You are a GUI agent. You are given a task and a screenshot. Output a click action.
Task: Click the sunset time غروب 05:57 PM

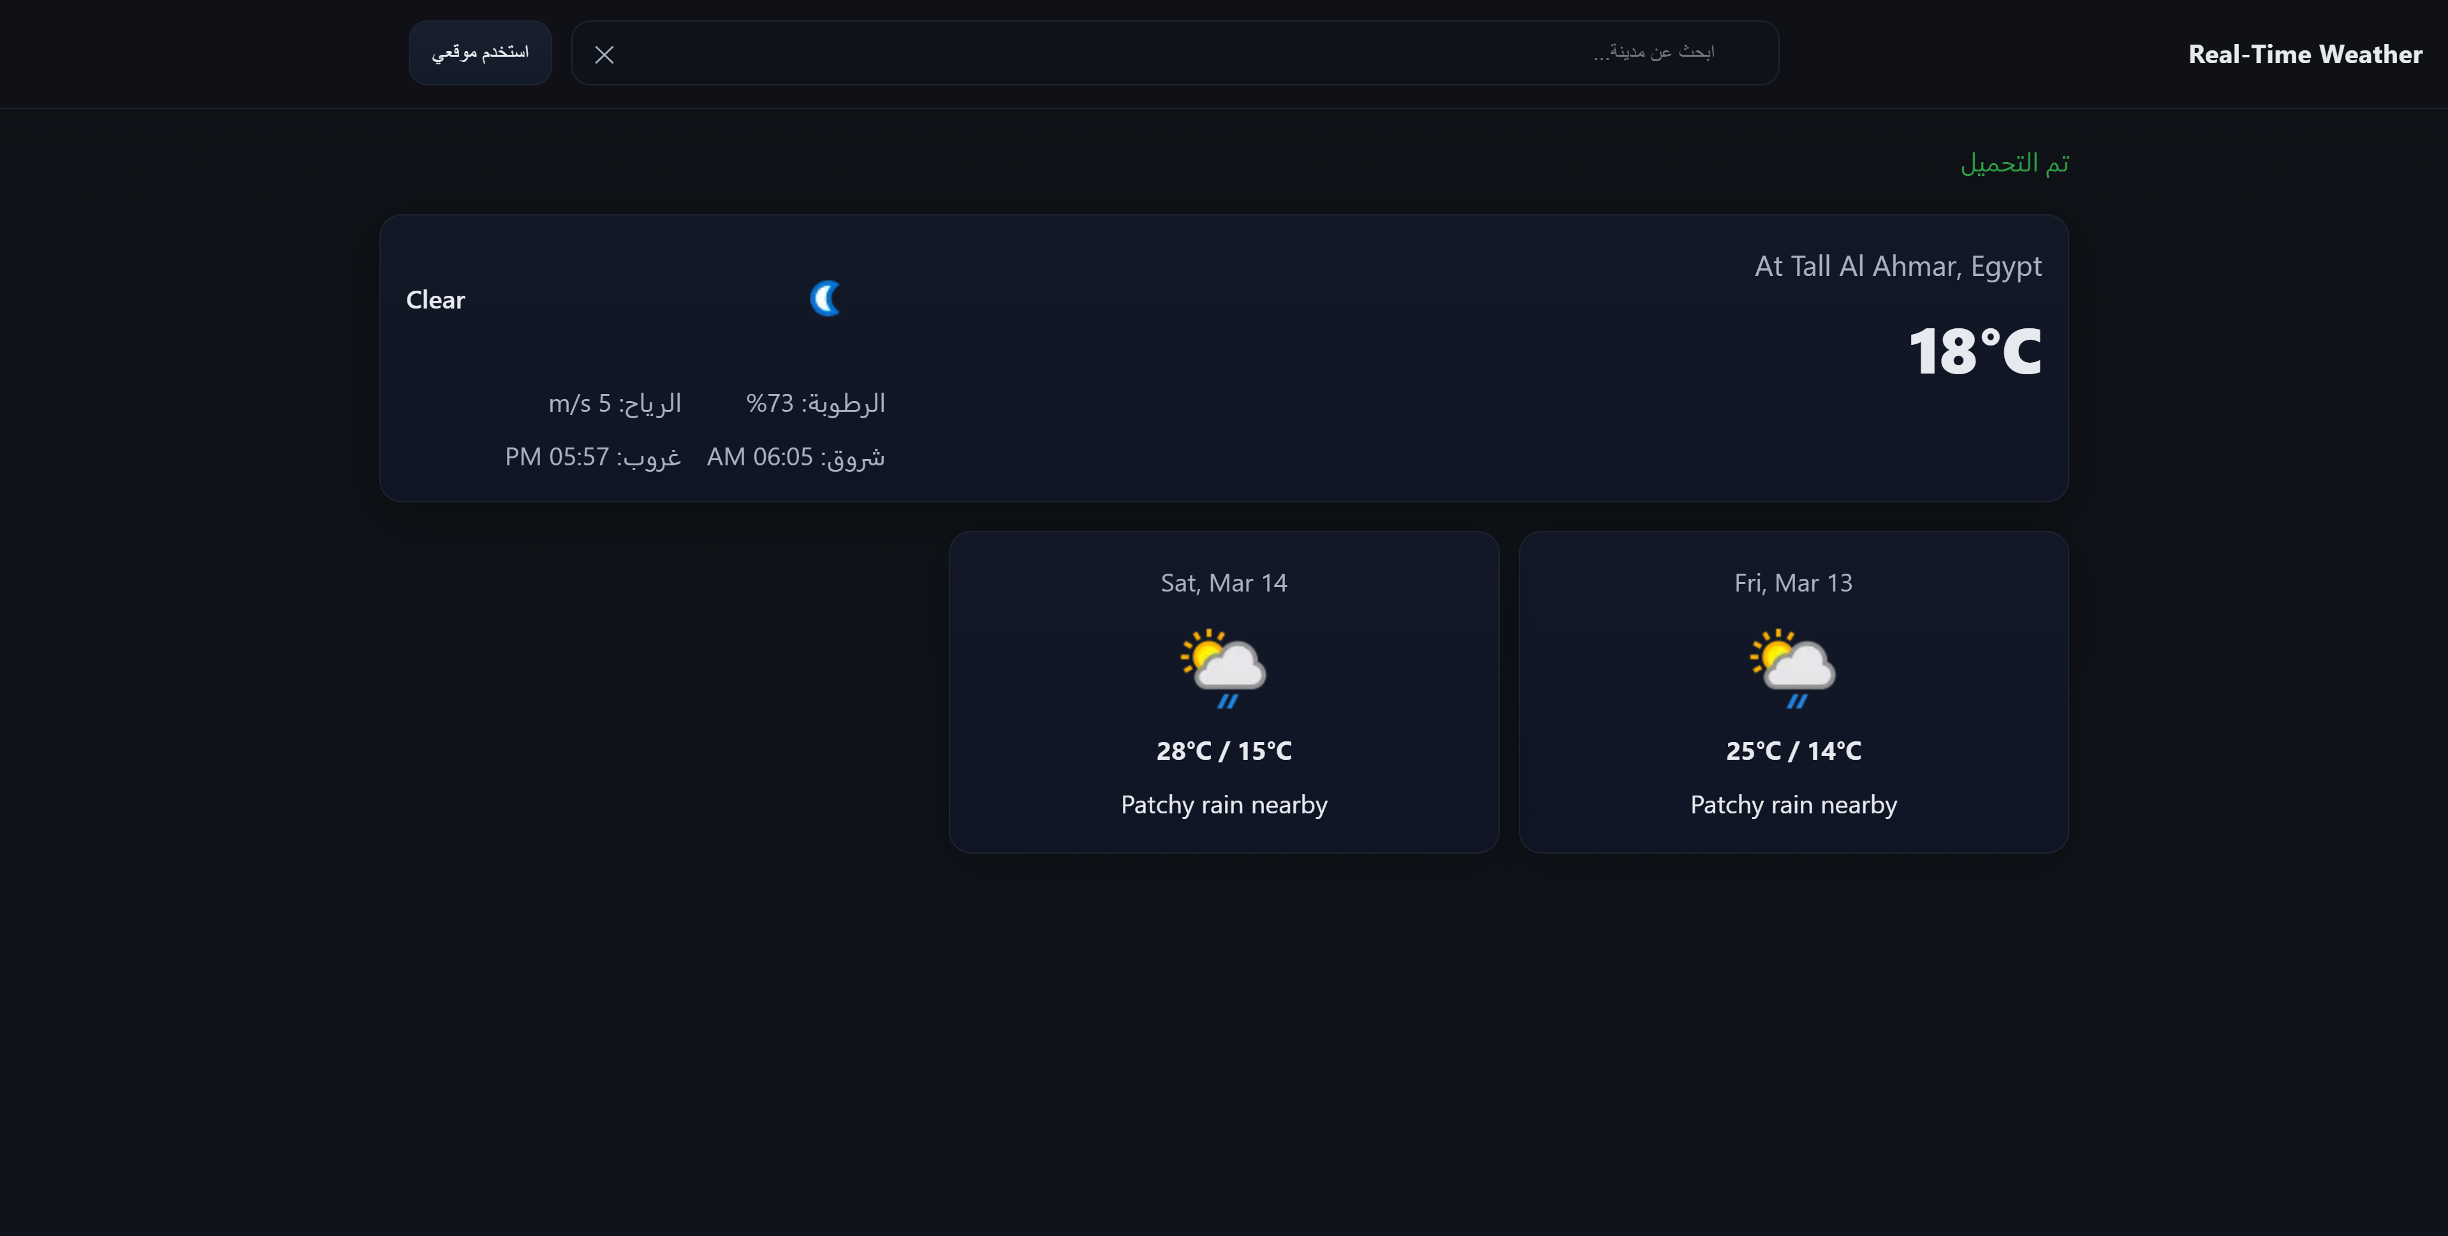point(592,457)
